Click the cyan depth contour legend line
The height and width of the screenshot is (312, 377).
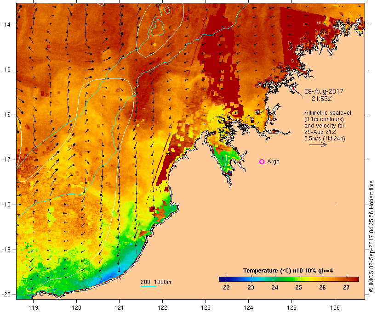[149, 286]
